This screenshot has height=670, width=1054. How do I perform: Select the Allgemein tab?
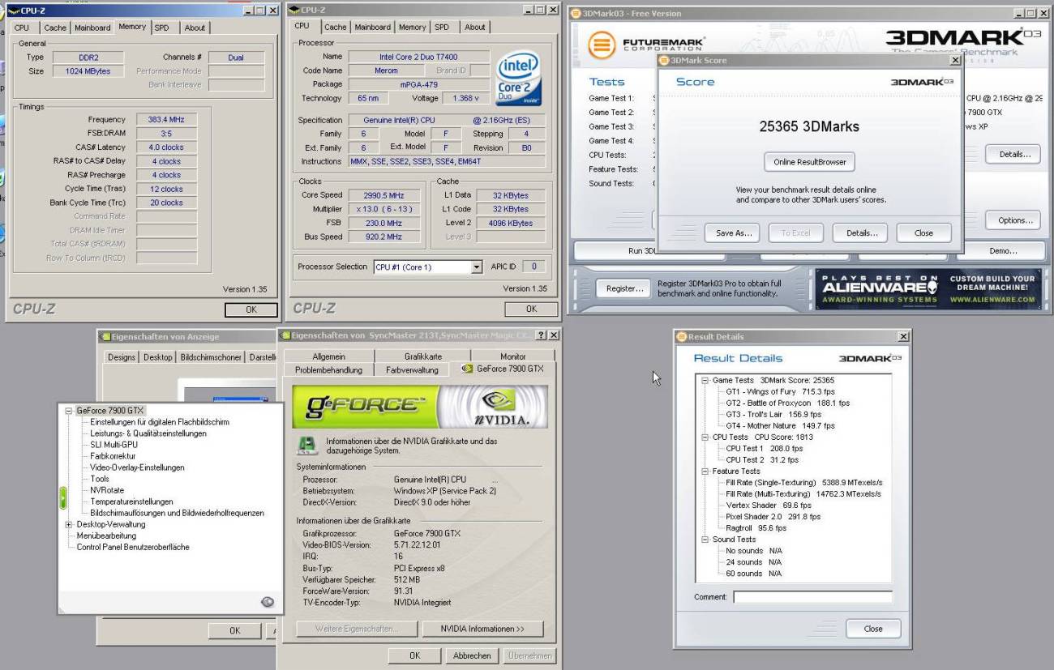[x=328, y=356]
